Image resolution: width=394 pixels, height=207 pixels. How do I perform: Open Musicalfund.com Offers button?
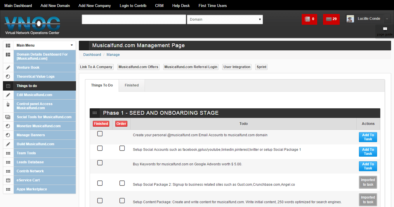click(x=138, y=67)
